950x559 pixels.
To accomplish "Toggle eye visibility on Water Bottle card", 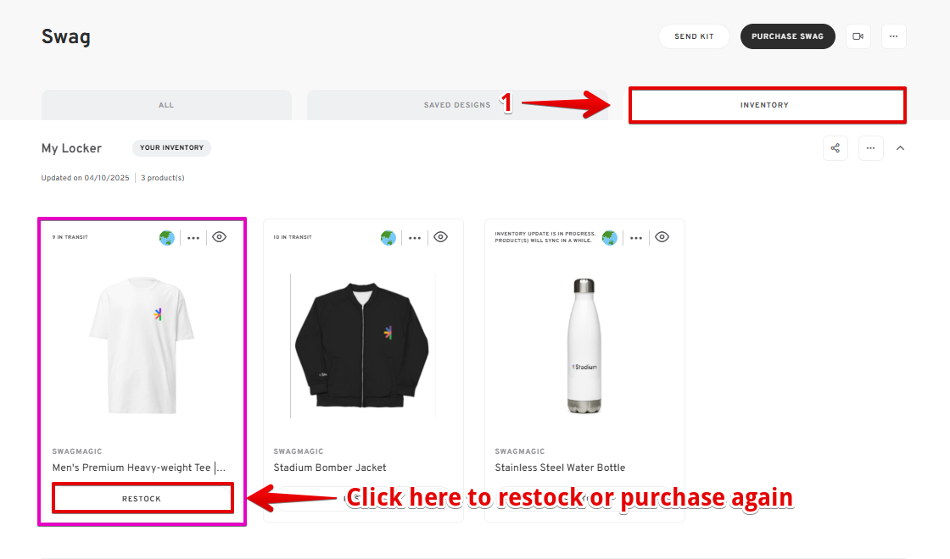I will (x=662, y=237).
